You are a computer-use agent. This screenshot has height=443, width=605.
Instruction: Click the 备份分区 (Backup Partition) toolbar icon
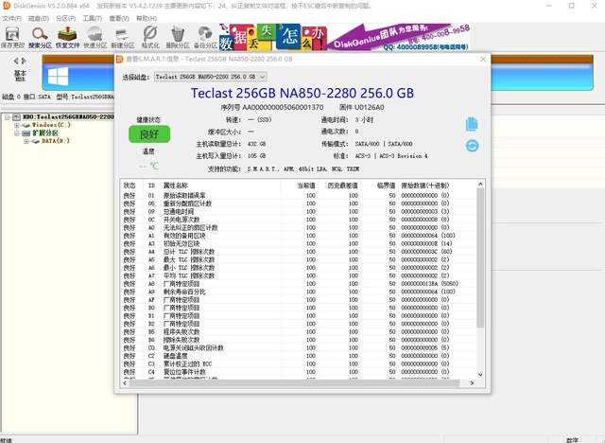click(x=205, y=37)
